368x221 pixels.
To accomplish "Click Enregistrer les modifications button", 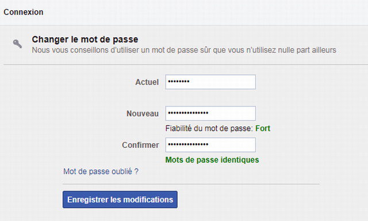I will pyautogui.click(x=120, y=200).
